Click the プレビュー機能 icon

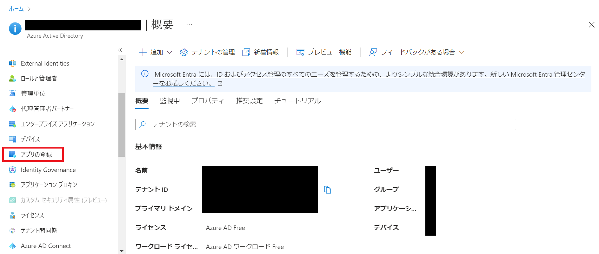[300, 52]
